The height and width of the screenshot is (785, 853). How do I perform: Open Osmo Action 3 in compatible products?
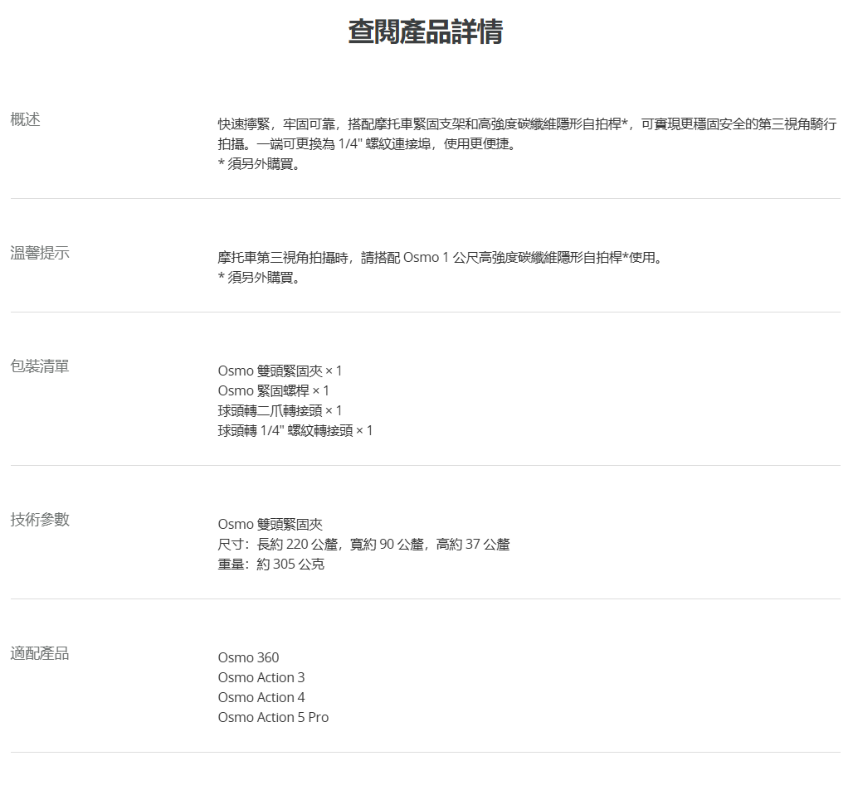pyautogui.click(x=261, y=677)
